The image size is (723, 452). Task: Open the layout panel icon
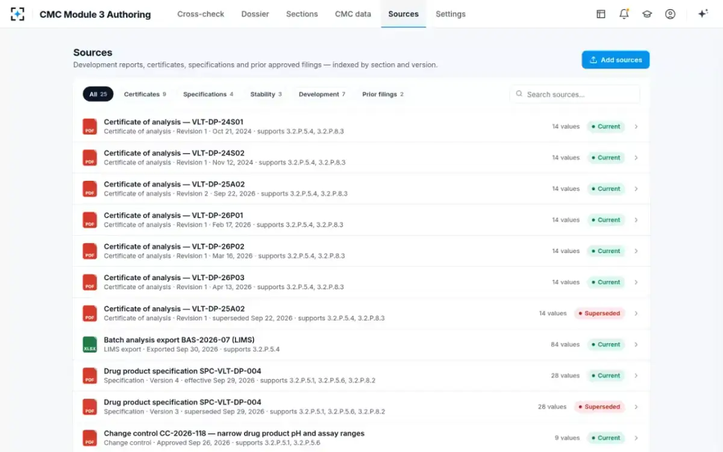coord(601,14)
